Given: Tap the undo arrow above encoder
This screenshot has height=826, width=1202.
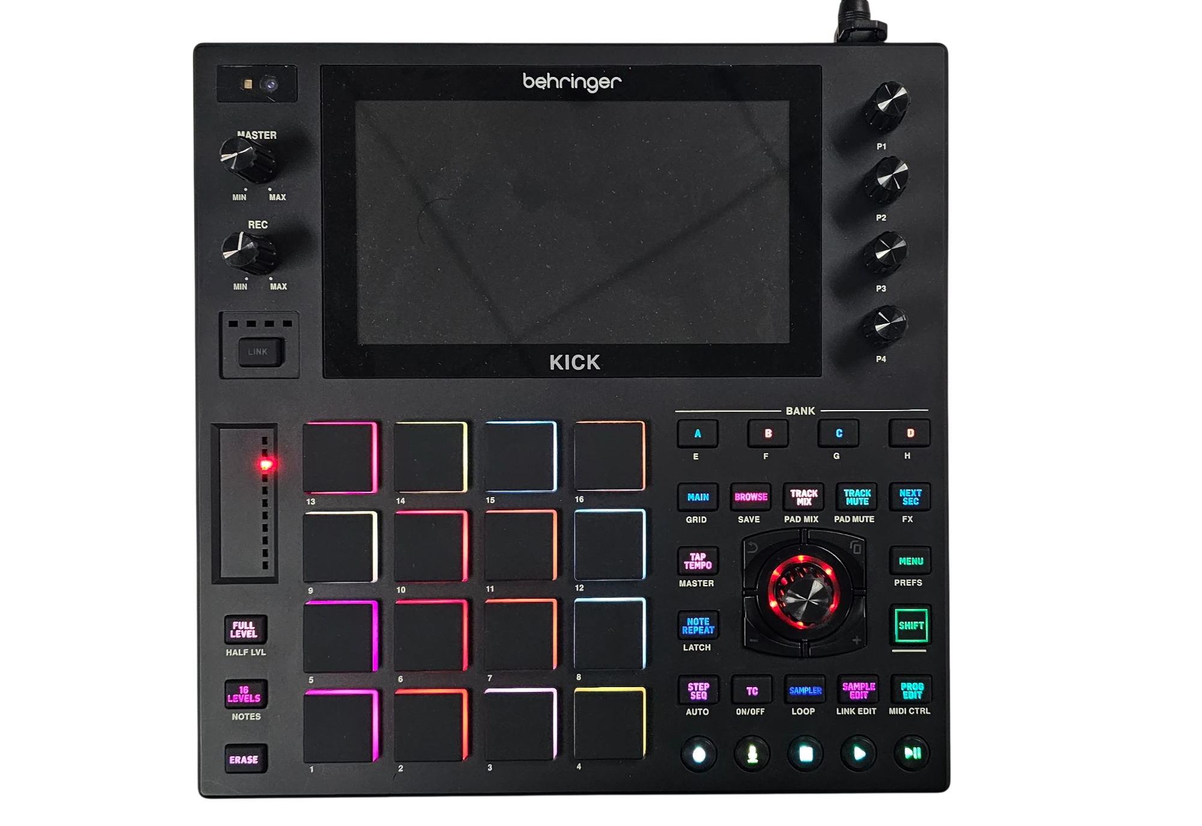Looking at the screenshot, I should pos(752,548).
